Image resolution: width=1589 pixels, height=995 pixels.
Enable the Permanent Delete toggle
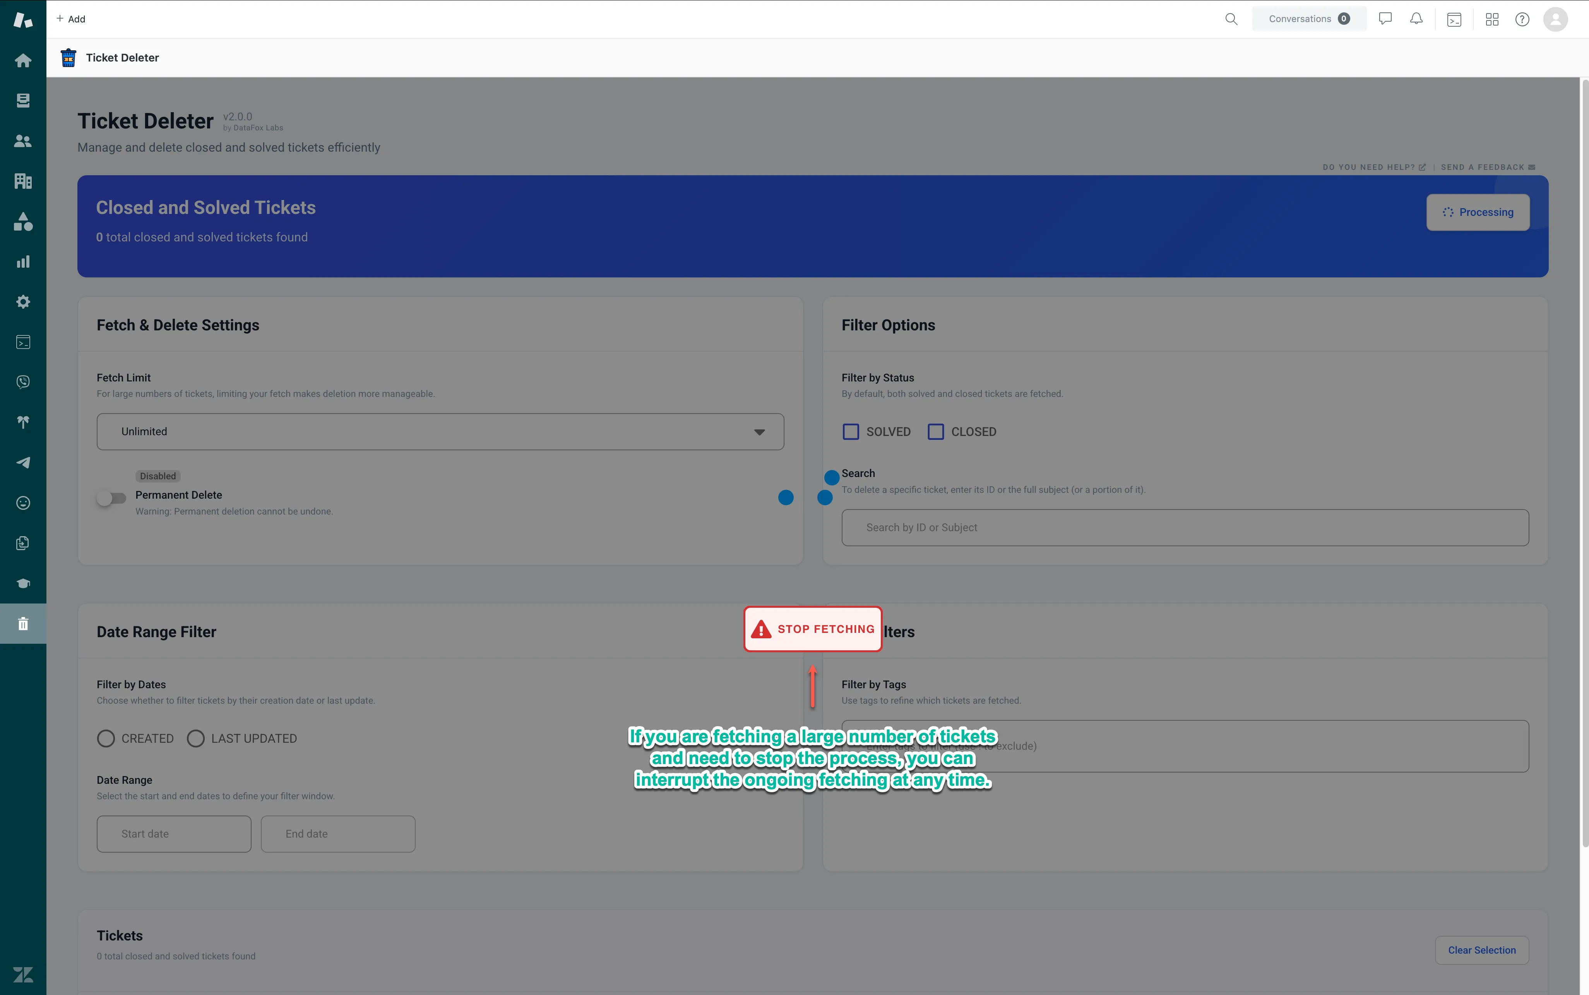click(111, 498)
